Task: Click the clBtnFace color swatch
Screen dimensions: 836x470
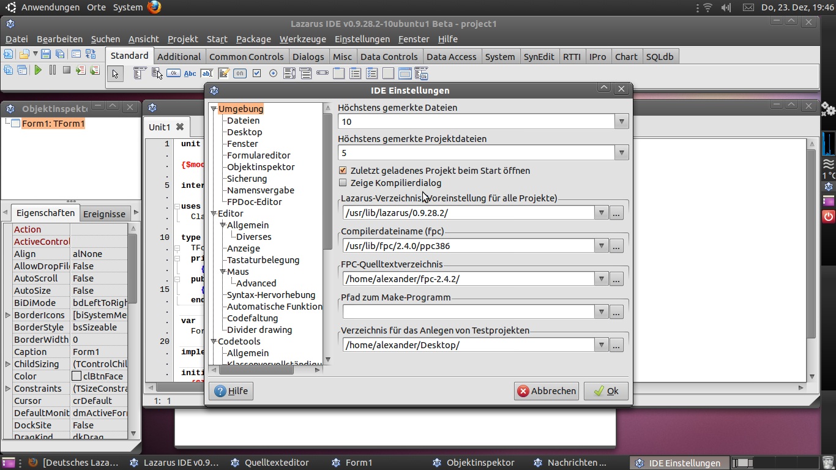Action: 77,376
